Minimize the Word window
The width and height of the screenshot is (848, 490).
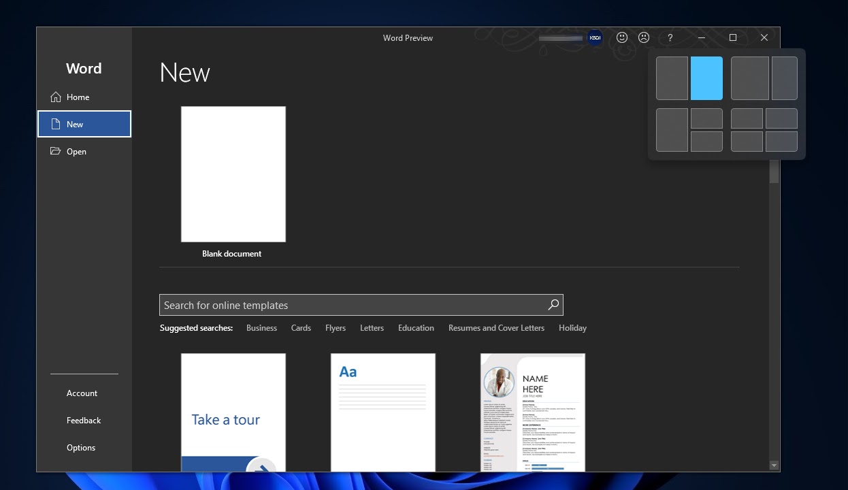[702, 38]
